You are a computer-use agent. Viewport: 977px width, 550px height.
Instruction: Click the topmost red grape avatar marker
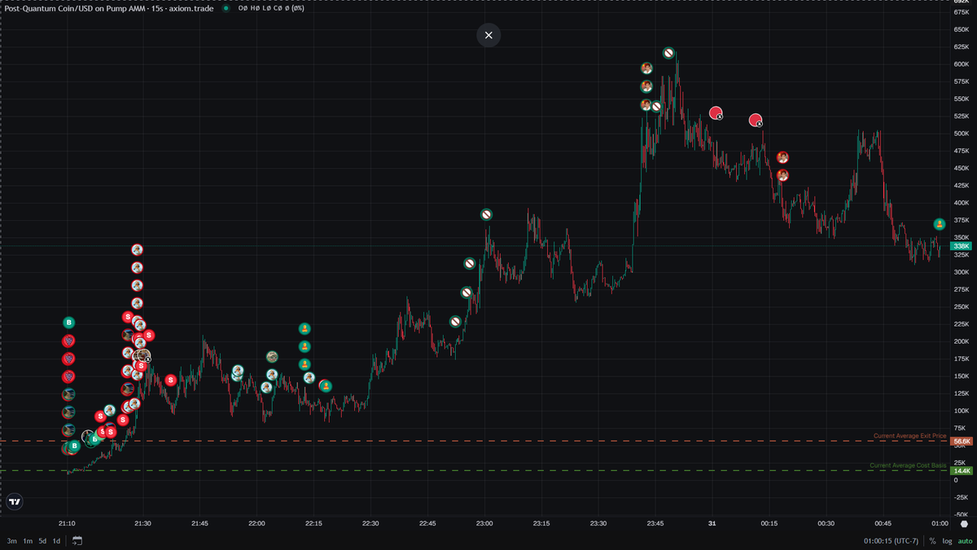pyautogui.click(x=69, y=341)
